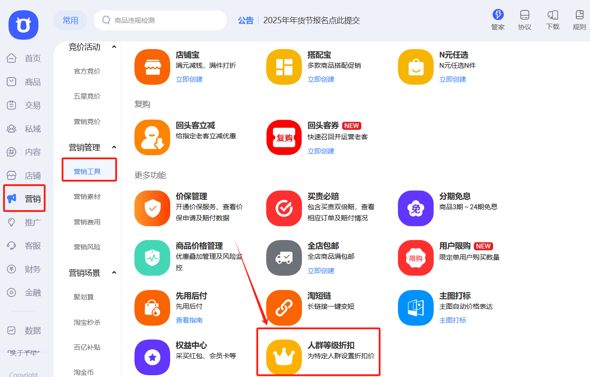Open N元任选 shopping bag icon
This screenshot has width=590, height=377.
416,67
